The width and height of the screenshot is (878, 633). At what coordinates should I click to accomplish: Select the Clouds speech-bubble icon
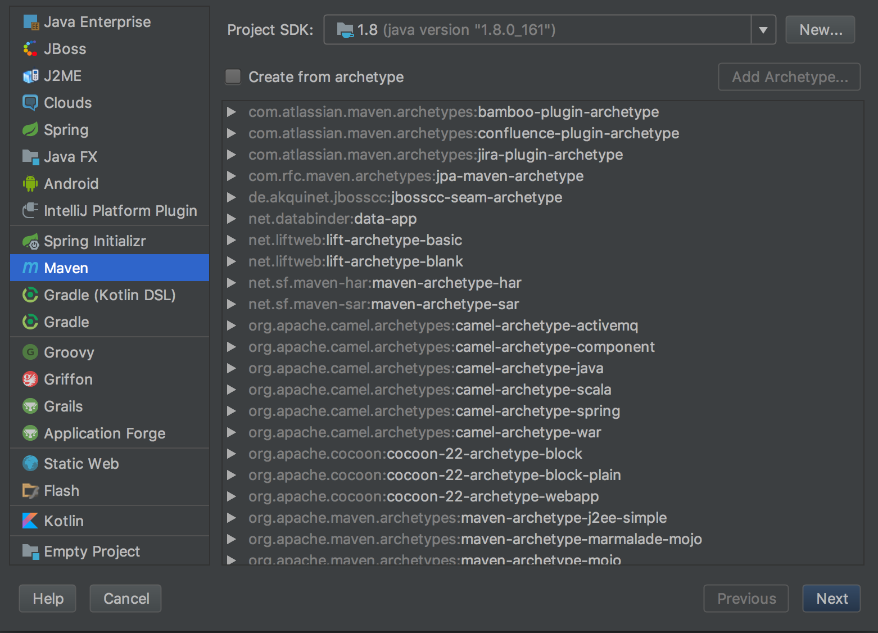[x=30, y=103]
